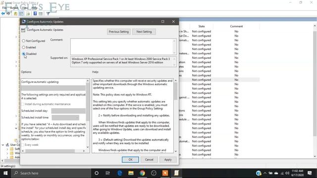This screenshot has width=317, height=178.
Task: Click the Filter funnel toolbar icon
Action: [x=48, y=13]
